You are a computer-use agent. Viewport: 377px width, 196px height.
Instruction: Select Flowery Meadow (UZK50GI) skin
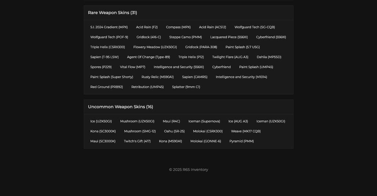point(155,47)
